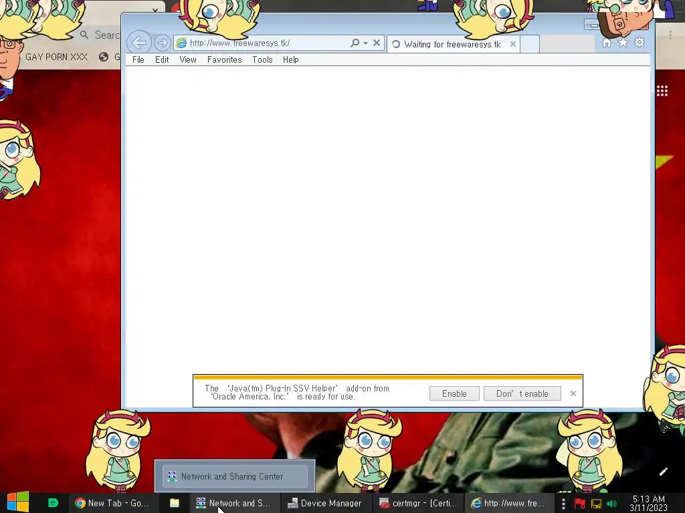The image size is (685, 513).
Task: Open IE Favorites star icon
Action: point(623,42)
